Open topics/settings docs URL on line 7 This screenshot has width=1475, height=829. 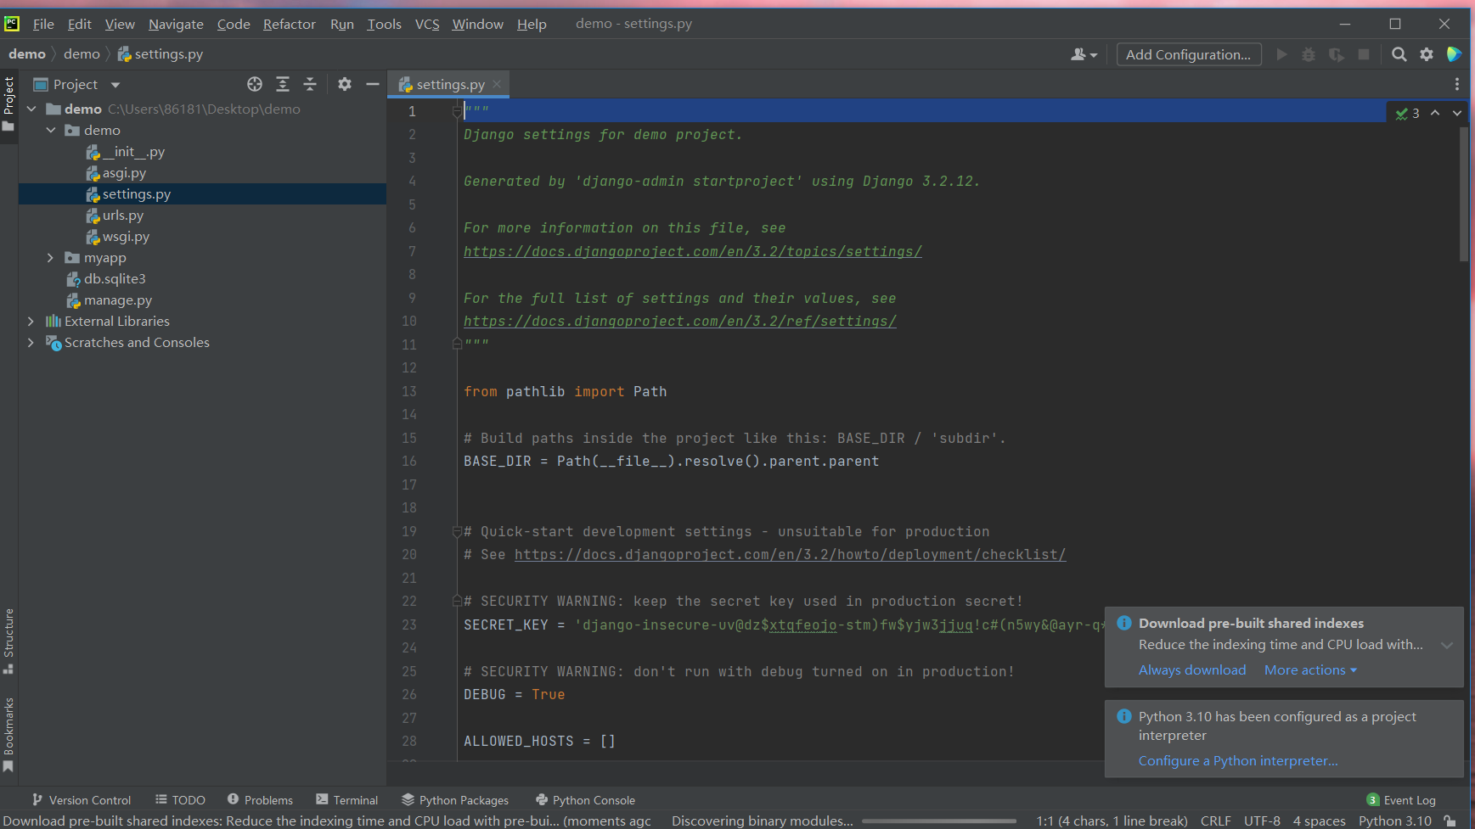tap(693, 251)
